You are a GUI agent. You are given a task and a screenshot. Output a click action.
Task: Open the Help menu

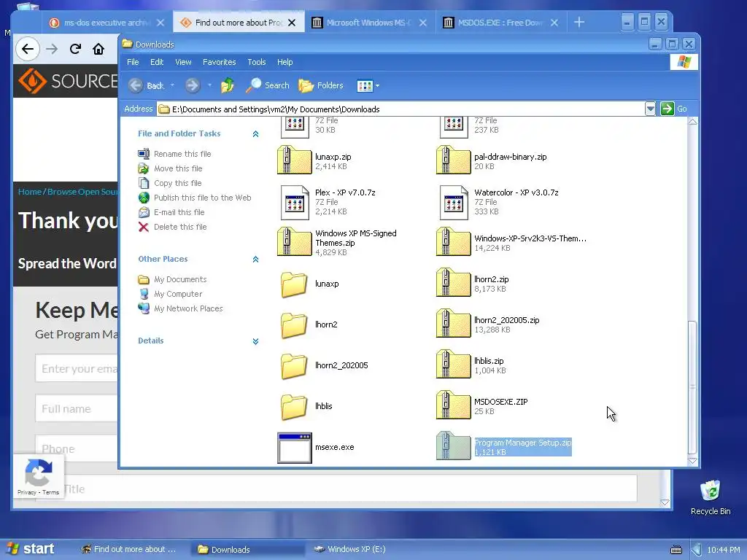point(285,62)
